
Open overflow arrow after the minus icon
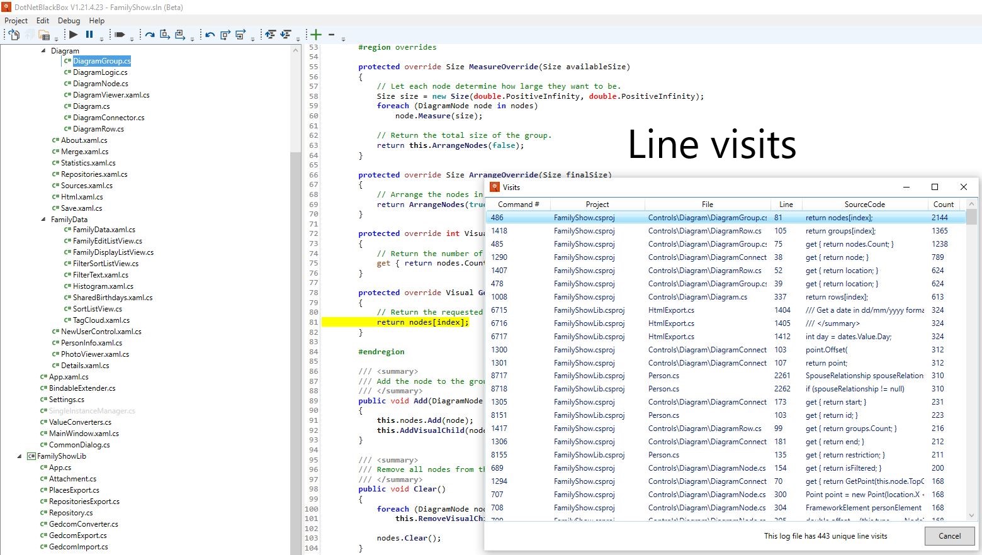pyautogui.click(x=343, y=38)
